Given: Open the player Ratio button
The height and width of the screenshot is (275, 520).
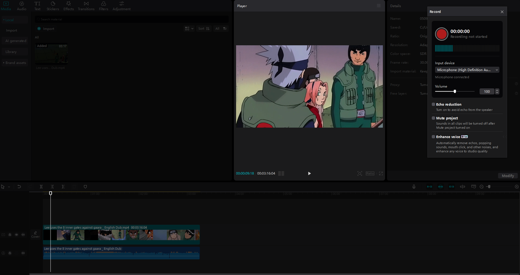Looking at the screenshot, I should point(370,173).
